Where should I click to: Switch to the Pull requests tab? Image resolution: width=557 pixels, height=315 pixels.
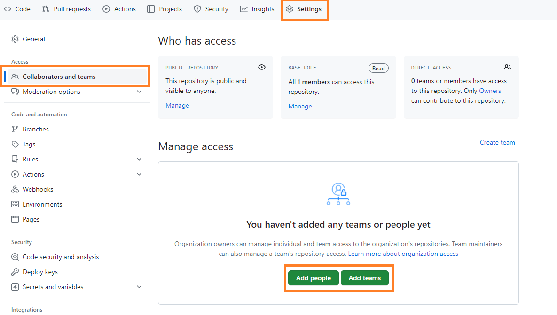66,9
